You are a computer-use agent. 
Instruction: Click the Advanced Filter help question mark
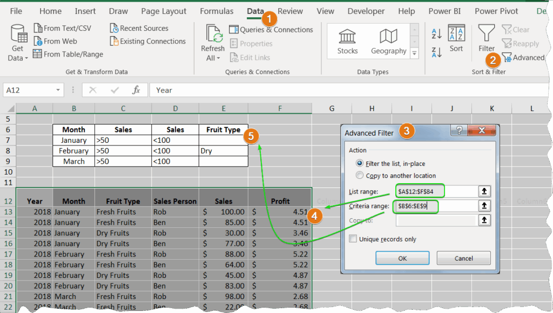click(459, 130)
